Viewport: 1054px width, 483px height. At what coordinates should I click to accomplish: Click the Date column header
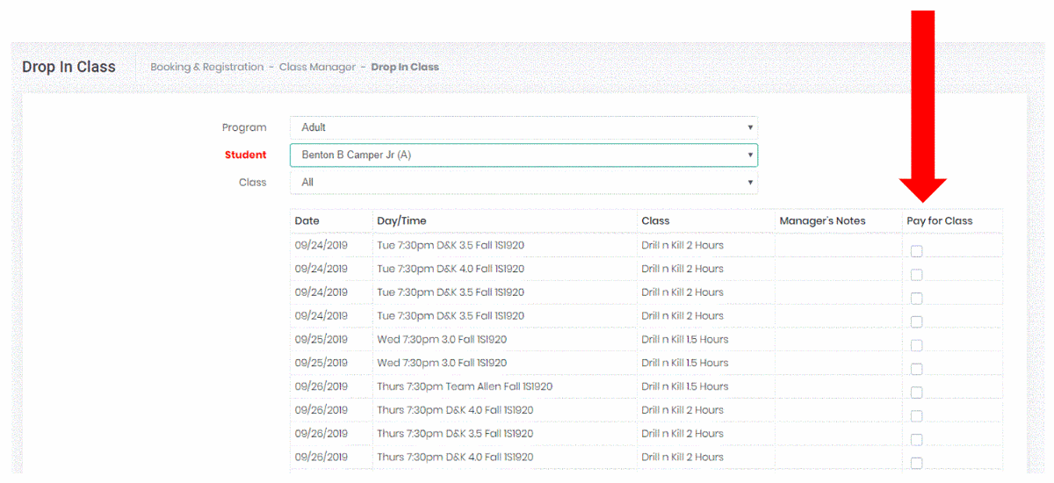click(x=307, y=220)
